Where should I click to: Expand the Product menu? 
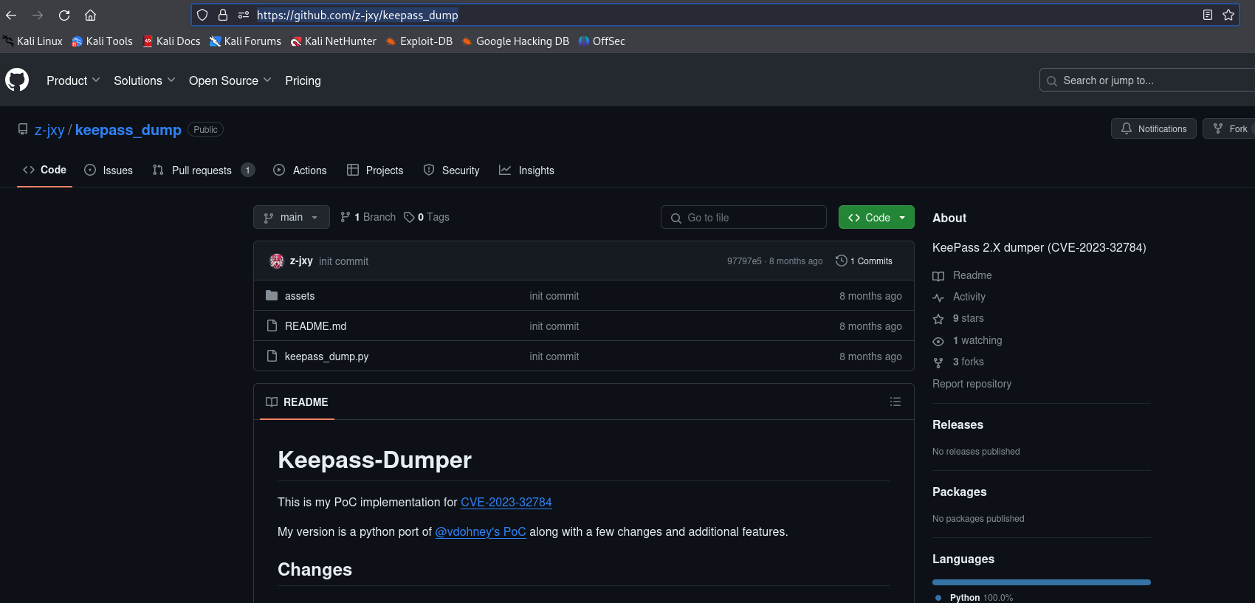click(x=73, y=80)
